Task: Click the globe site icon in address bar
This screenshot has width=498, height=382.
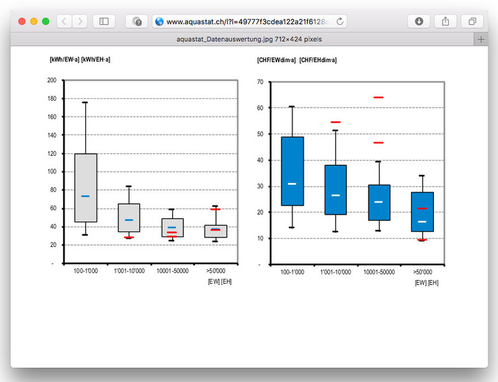Action: 159,21
